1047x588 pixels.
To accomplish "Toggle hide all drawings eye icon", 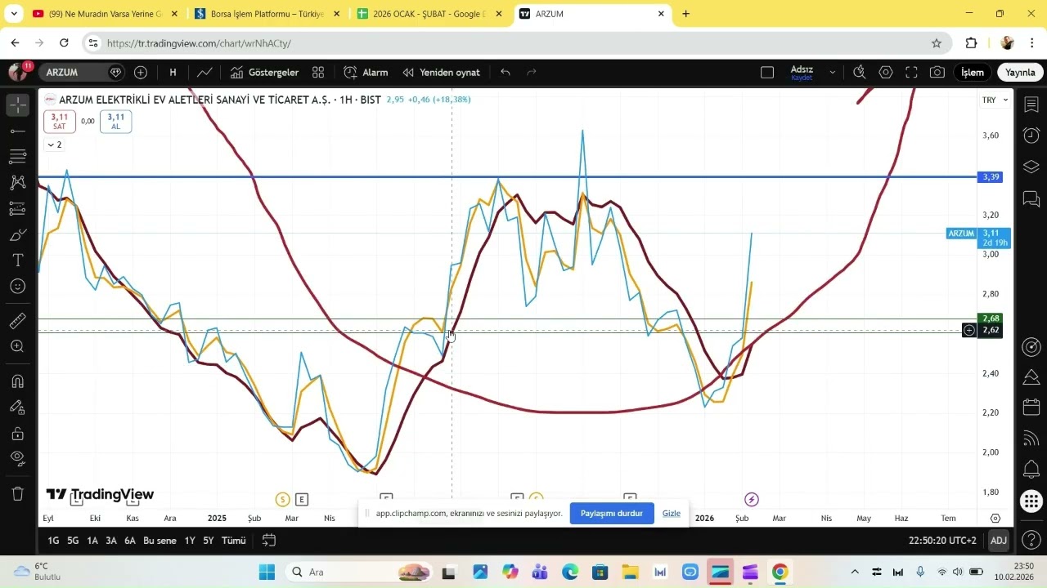I will (17, 458).
